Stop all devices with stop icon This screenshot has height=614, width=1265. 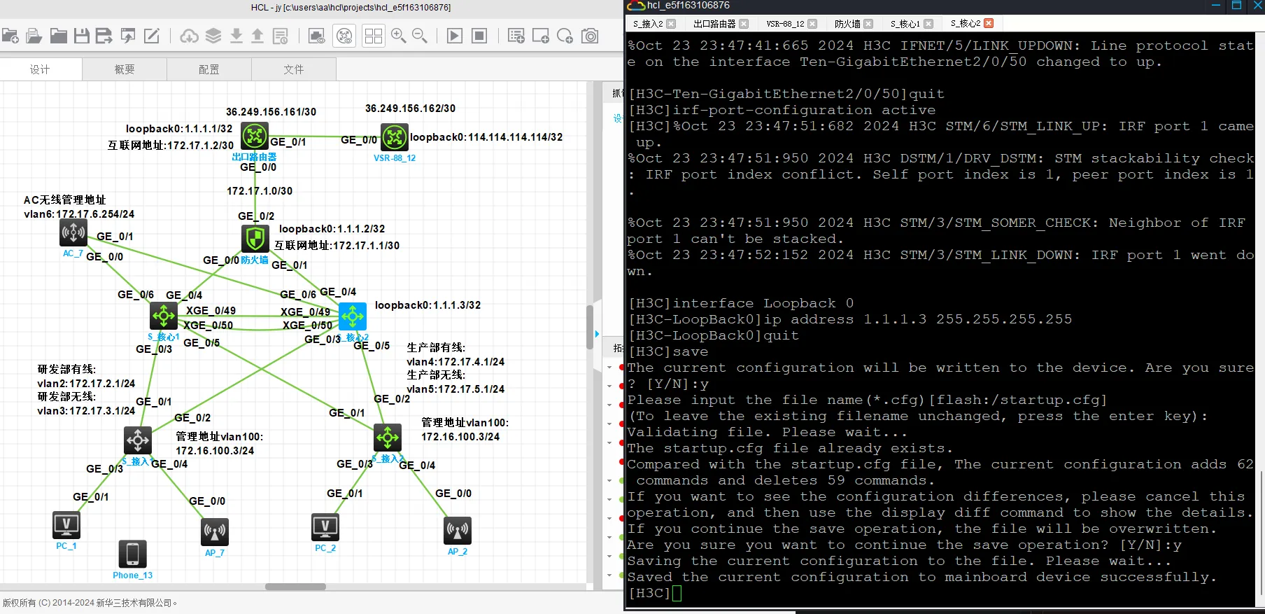(x=479, y=36)
